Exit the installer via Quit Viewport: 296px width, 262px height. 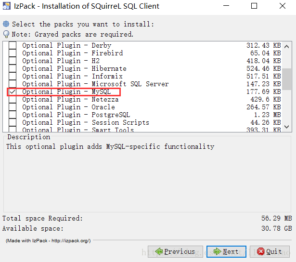click(270, 251)
